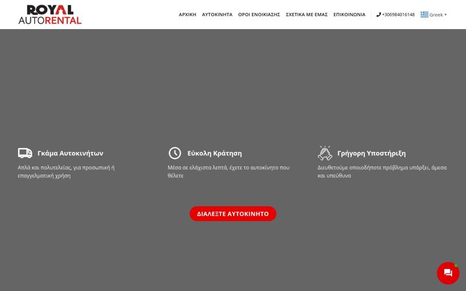Image resolution: width=466 pixels, height=291 pixels.
Task: Select ΣΧΕΤΙΚΑ ΜΕ ΕΜΑΣ in navigation
Action: (x=306, y=14)
